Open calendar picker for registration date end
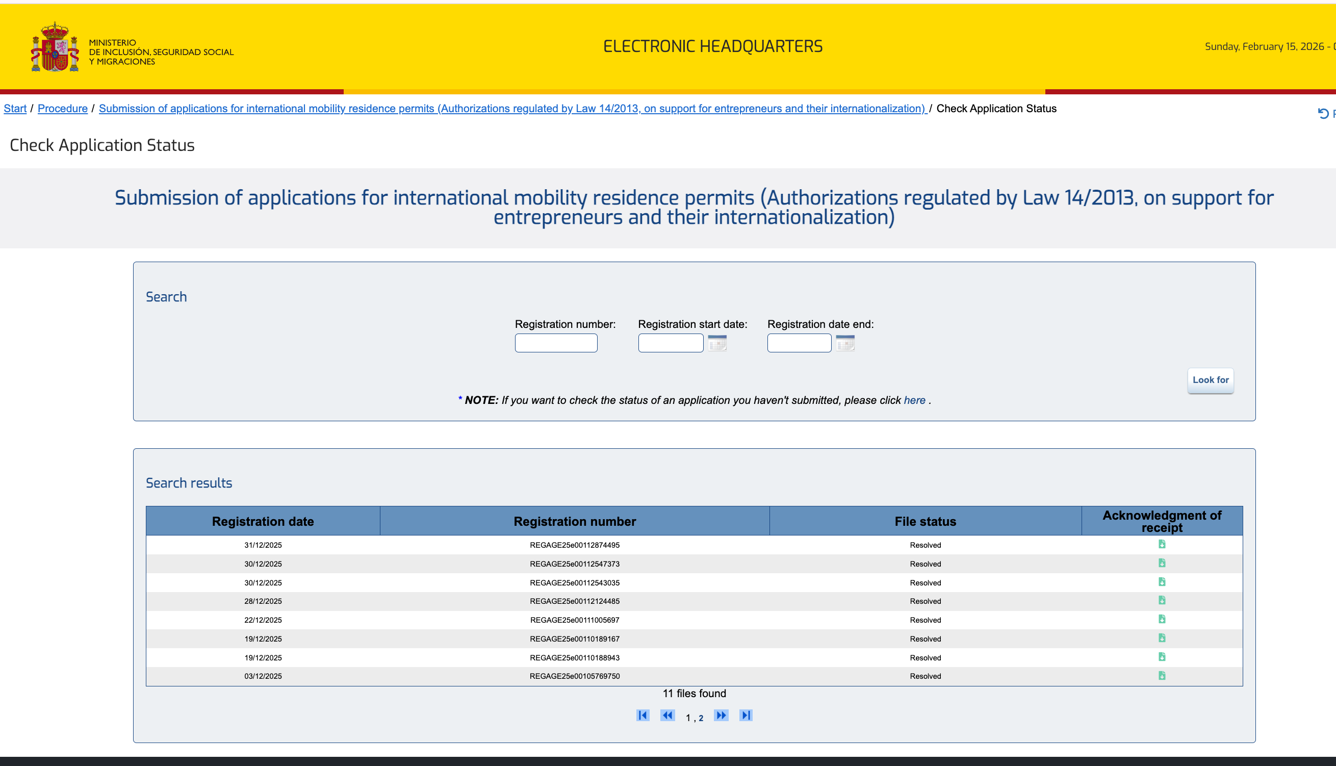The image size is (1336, 766). point(845,343)
